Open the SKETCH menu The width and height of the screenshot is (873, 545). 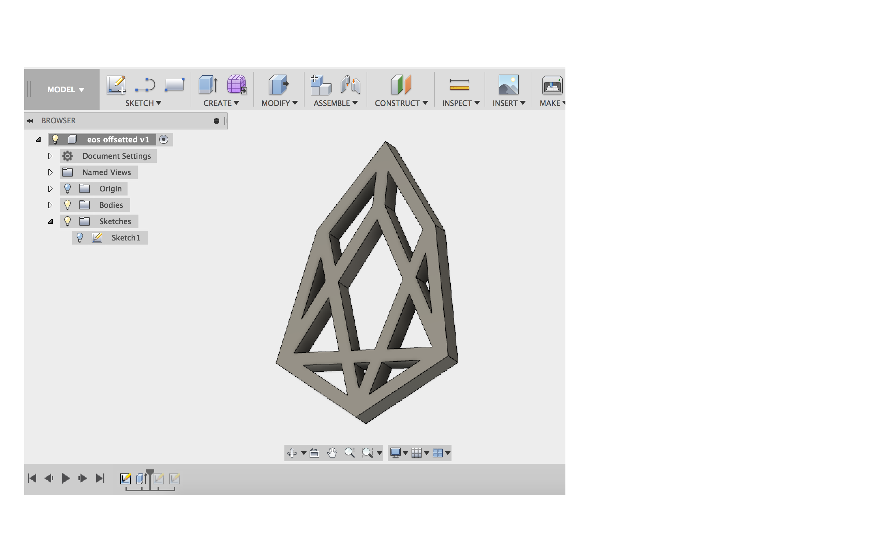[143, 103]
